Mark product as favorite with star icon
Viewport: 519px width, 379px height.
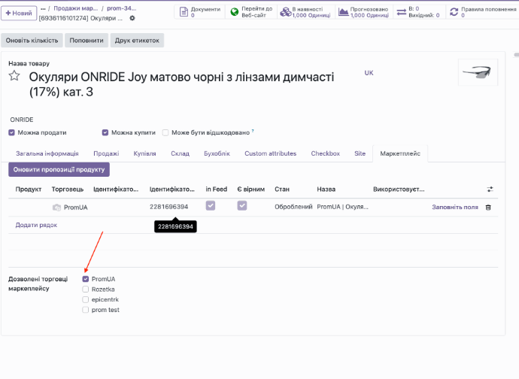tap(14, 76)
